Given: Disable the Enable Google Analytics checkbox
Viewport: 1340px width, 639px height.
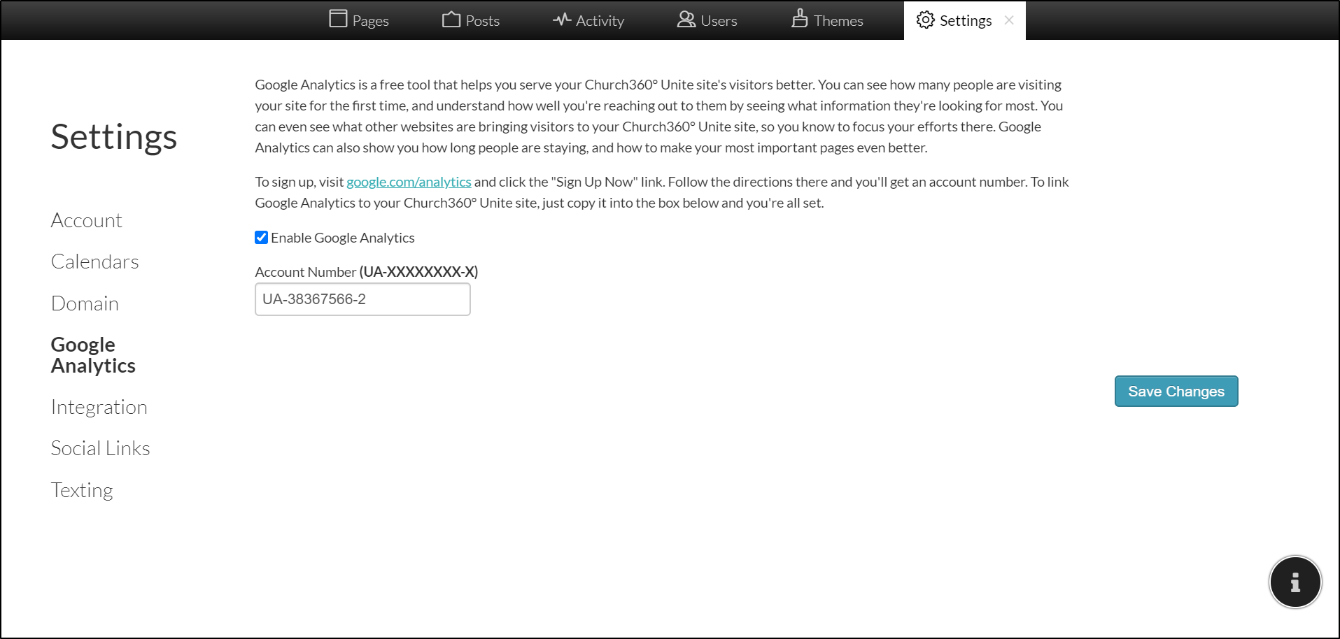Looking at the screenshot, I should point(262,238).
